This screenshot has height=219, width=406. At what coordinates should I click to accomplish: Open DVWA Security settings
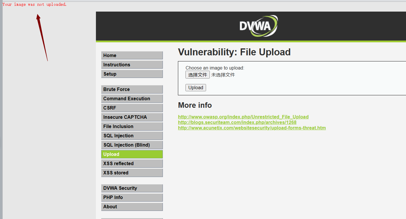pos(132,188)
